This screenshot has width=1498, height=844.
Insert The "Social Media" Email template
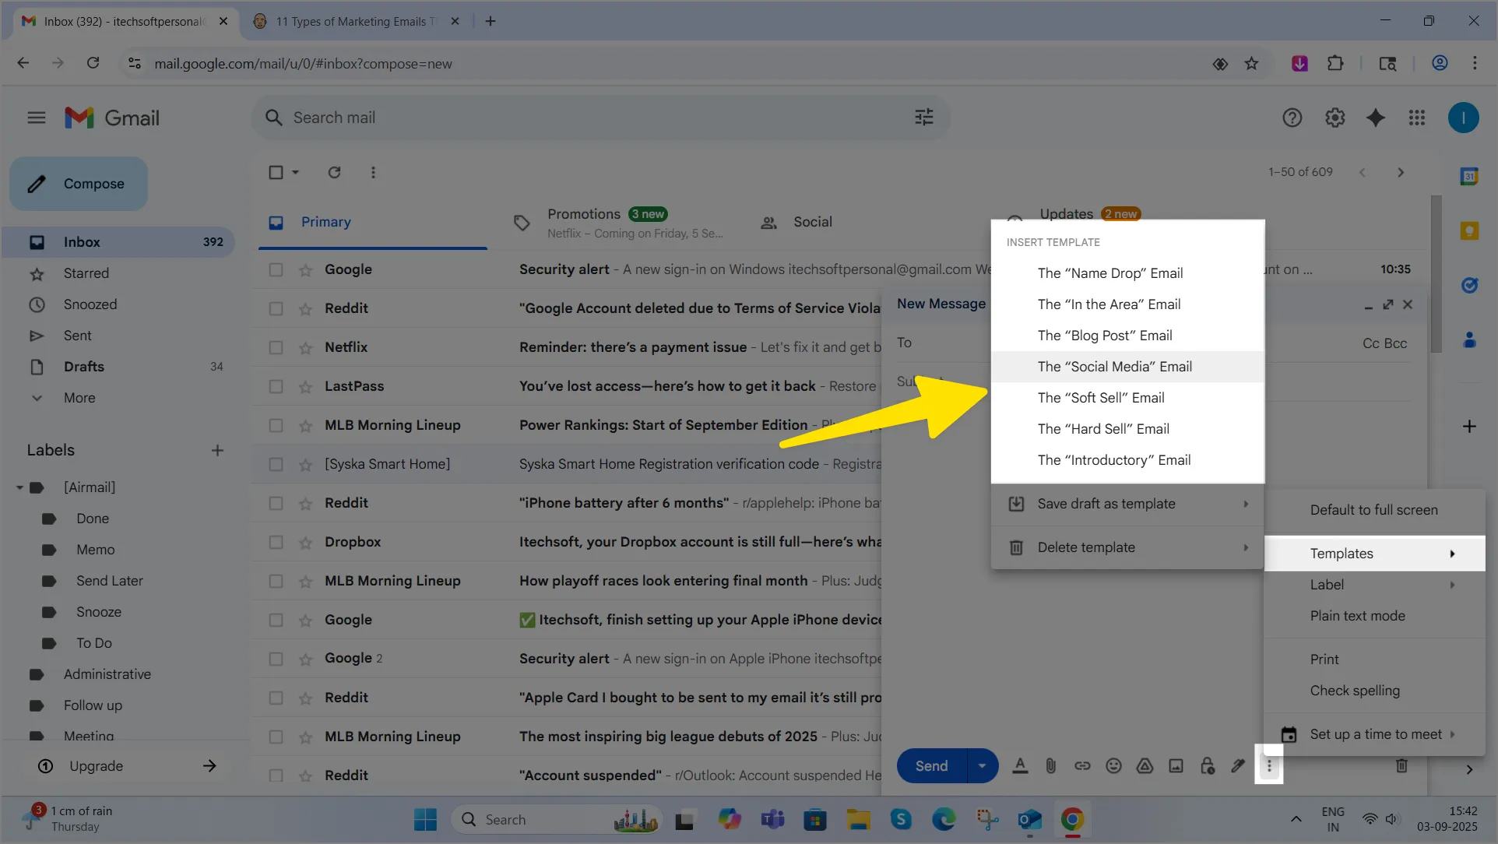1114,367
